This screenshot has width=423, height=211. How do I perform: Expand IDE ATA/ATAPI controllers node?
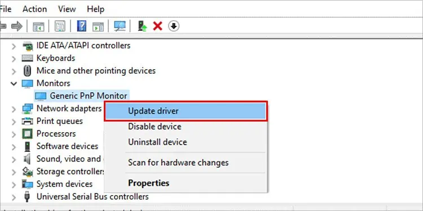click(14, 46)
